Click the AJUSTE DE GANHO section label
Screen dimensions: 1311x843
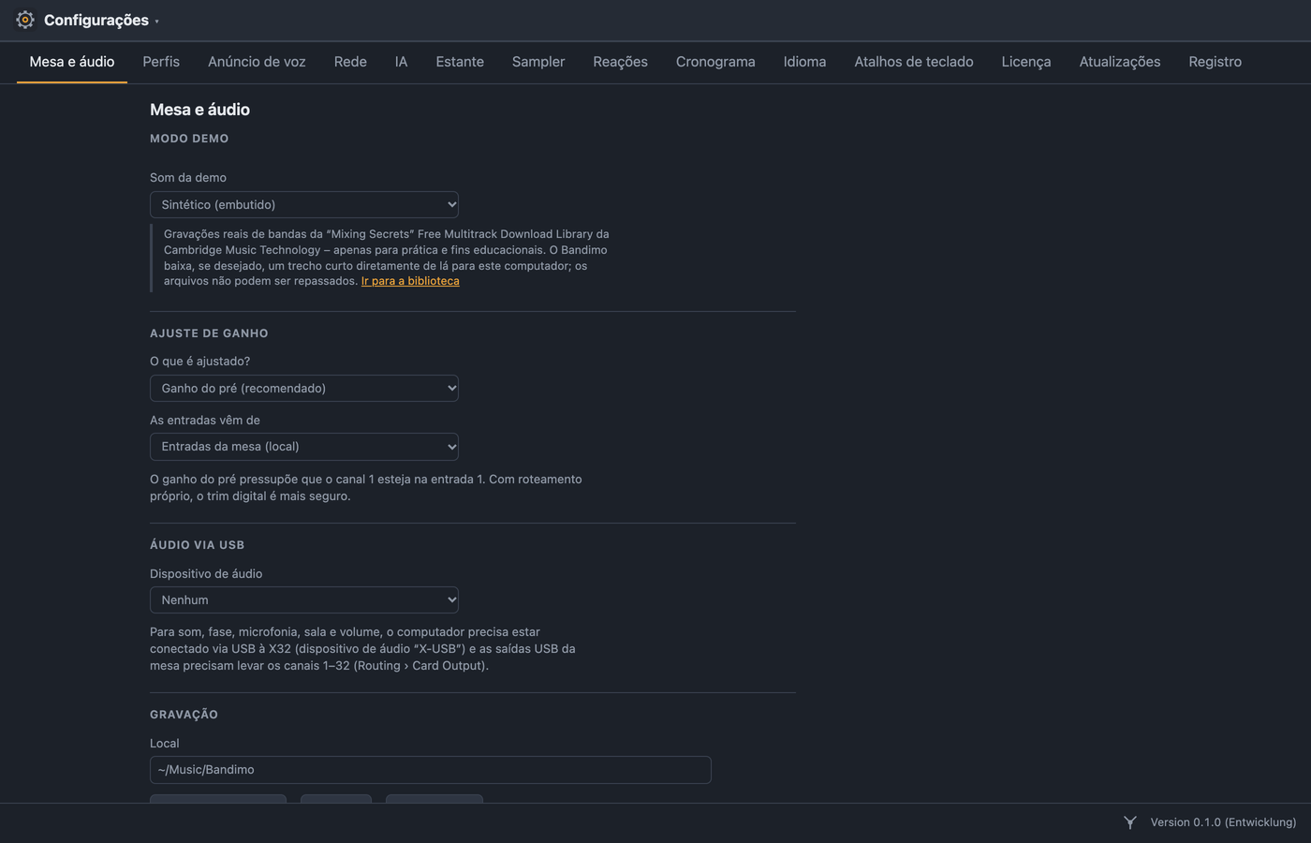(x=209, y=333)
